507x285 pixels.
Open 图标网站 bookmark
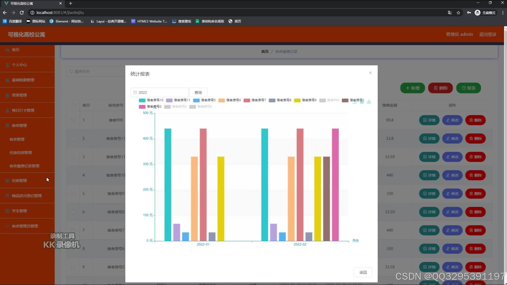[x=36, y=21]
